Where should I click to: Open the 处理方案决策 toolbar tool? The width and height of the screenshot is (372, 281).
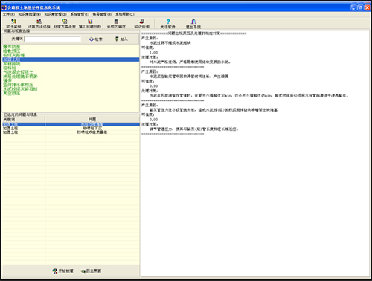[x=65, y=24]
